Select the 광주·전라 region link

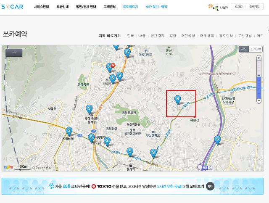226,36
